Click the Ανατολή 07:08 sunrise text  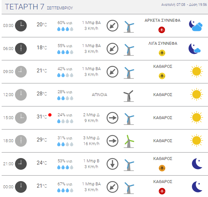(x=173, y=5)
